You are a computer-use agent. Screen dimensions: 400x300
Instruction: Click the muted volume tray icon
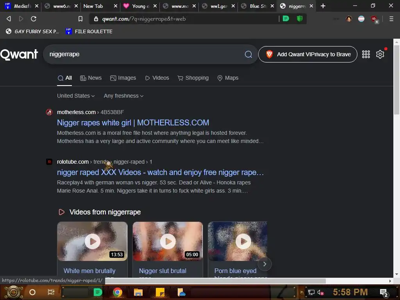(320, 293)
